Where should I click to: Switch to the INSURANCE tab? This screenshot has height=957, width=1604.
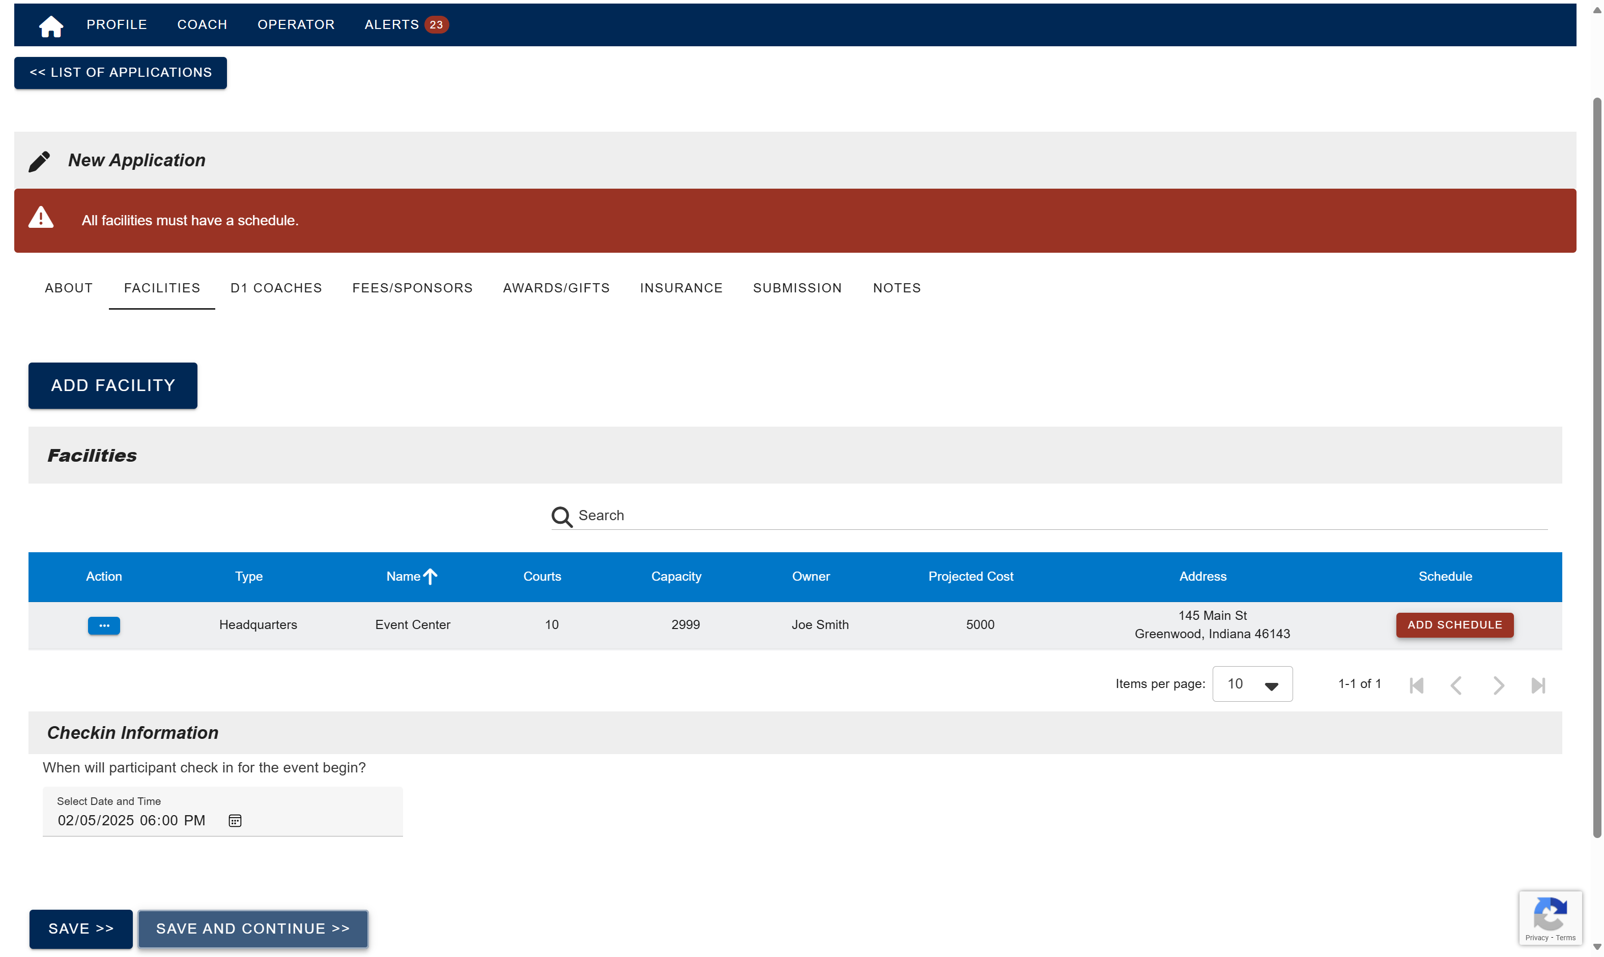681,288
